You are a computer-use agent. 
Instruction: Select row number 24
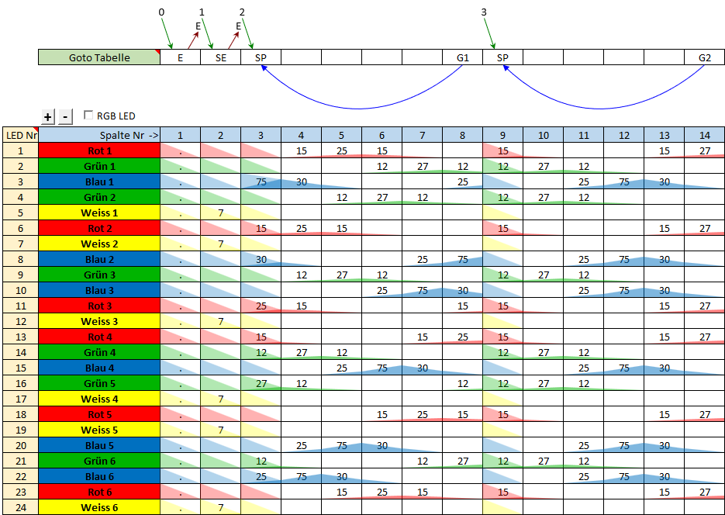[x=21, y=507]
